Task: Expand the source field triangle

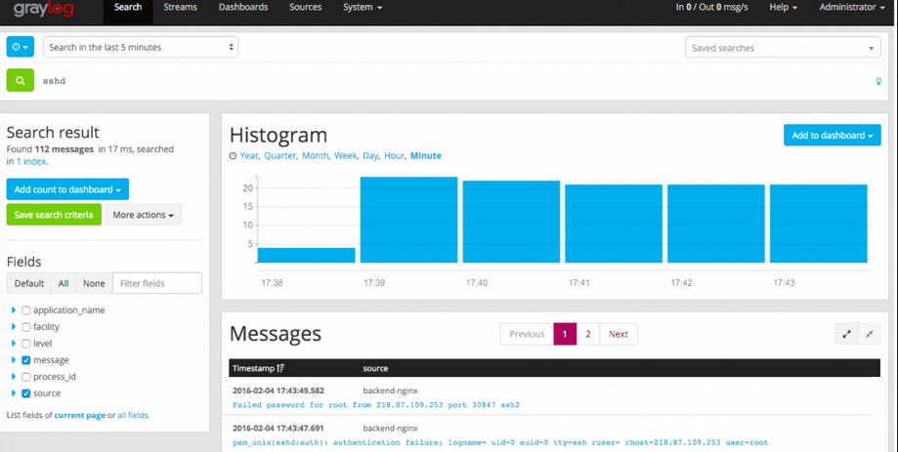Action: pos(13,392)
